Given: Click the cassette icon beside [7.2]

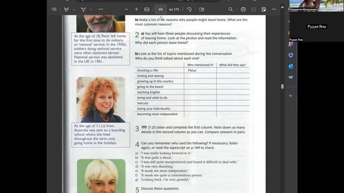Looking at the screenshot, I should [144, 127].
